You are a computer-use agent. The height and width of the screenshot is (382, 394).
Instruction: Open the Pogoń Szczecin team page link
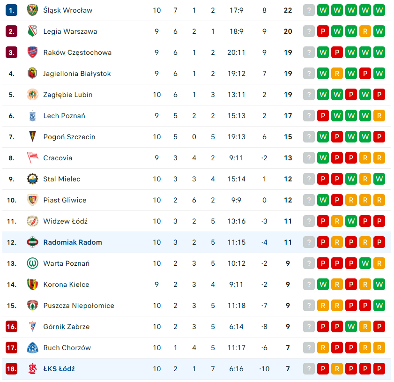coord(69,137)
